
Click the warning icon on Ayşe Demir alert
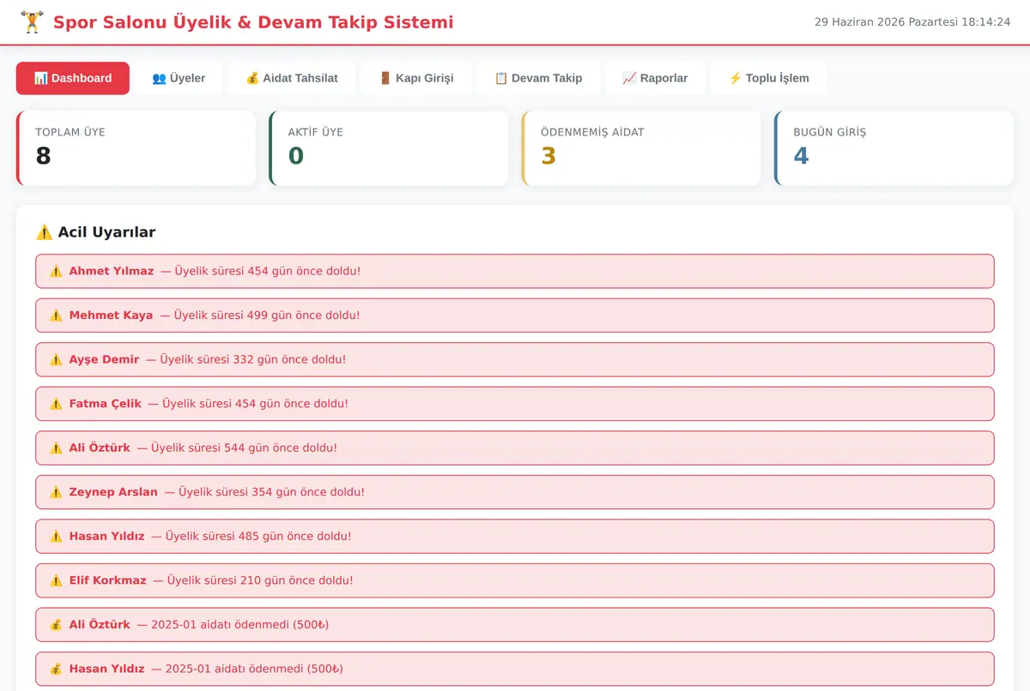56,359
